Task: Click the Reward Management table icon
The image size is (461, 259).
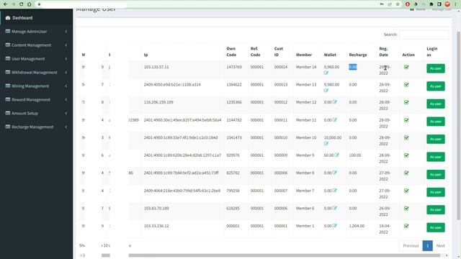Action: [x=8, y=99]
